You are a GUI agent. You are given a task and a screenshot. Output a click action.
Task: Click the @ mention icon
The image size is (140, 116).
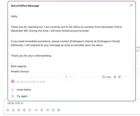19,110
